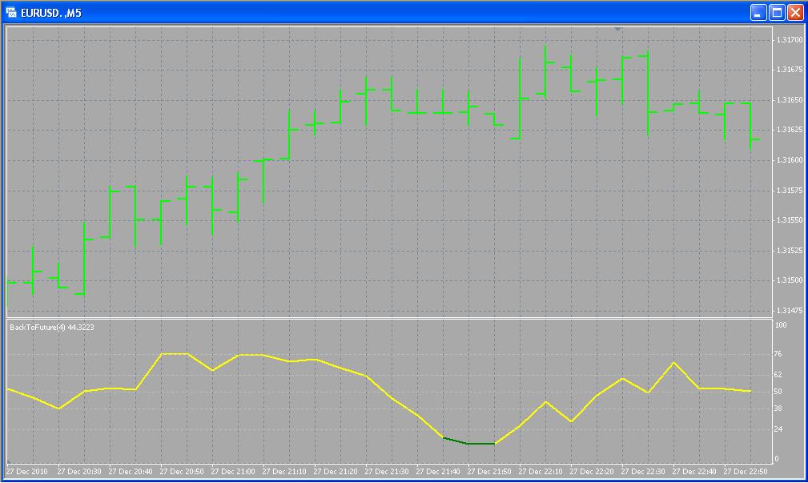808x483 pixels.
Task: Close the EURUSD M5 chart window
Action: pyautogui.click(x=794, y=12)
